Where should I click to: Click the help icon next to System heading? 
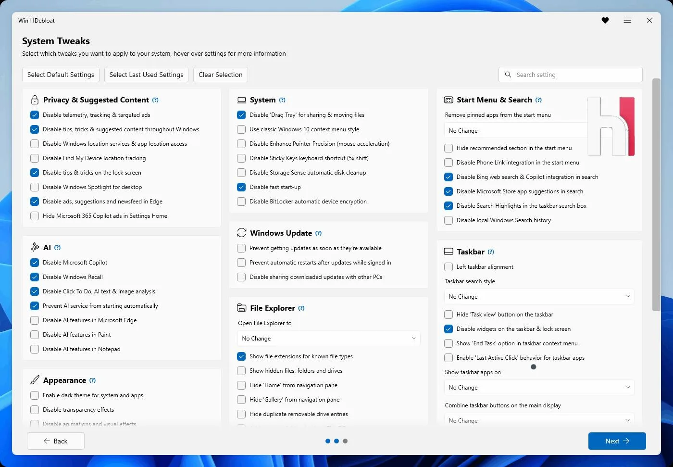[x=282, y=100]
